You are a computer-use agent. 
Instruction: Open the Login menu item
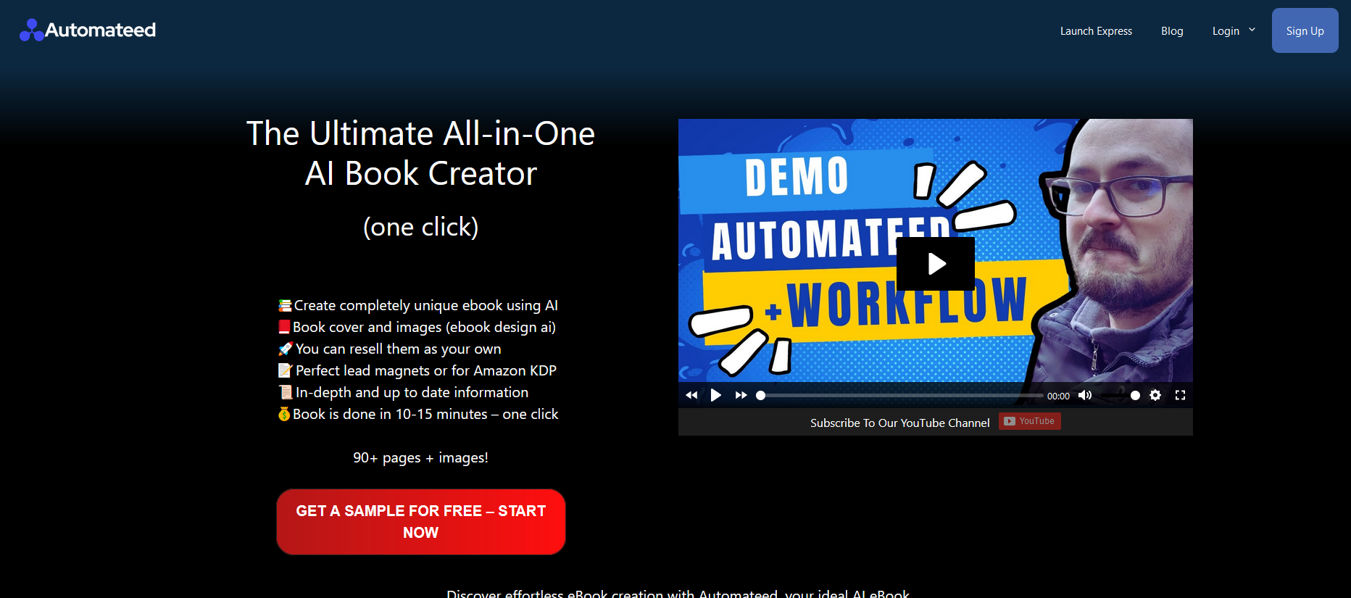pyautogui.click(x=1226, y=31)
